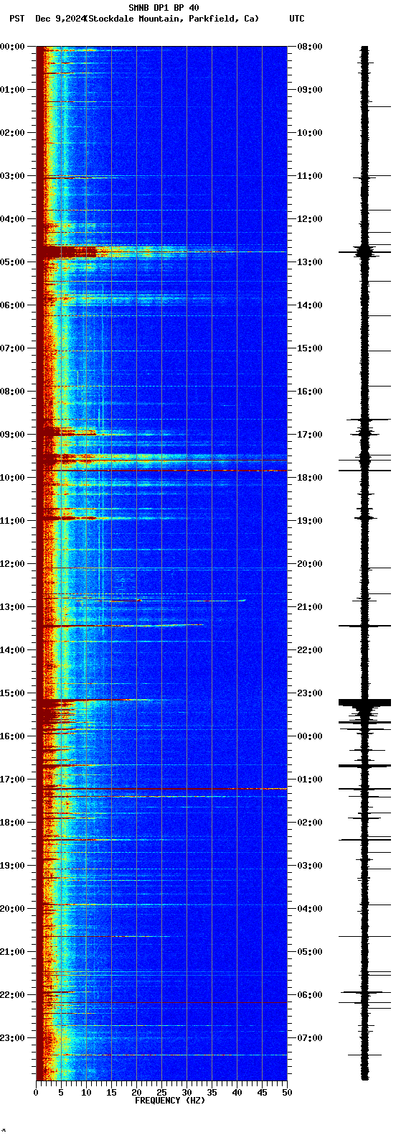This screenshot has width=396, height=1138.
Task: Click the PST time label '05:00'
Action: point(12,262)
